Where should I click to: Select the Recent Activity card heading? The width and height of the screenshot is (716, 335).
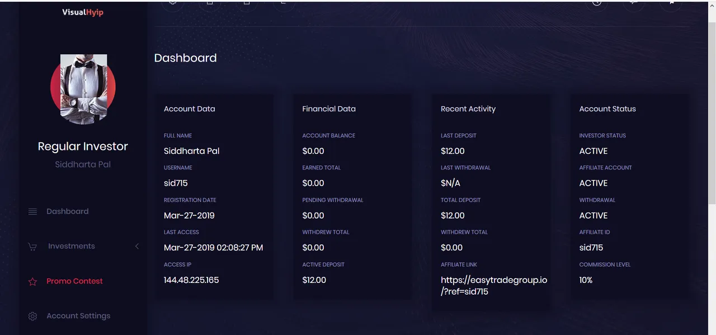click(x=468, y=109)
